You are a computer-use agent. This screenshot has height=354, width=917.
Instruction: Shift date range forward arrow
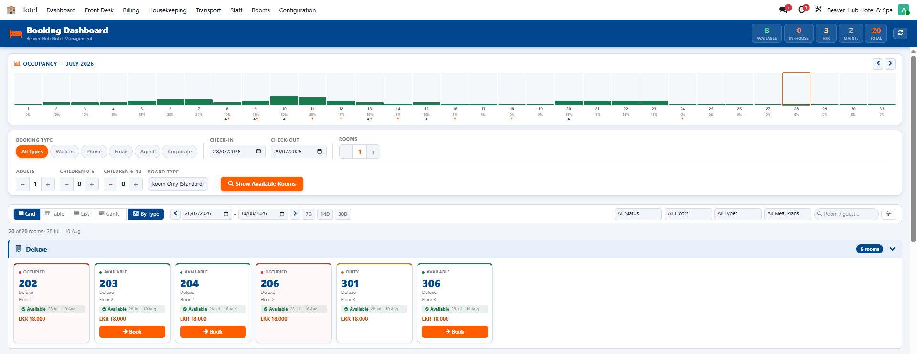[x=295, y=214]
